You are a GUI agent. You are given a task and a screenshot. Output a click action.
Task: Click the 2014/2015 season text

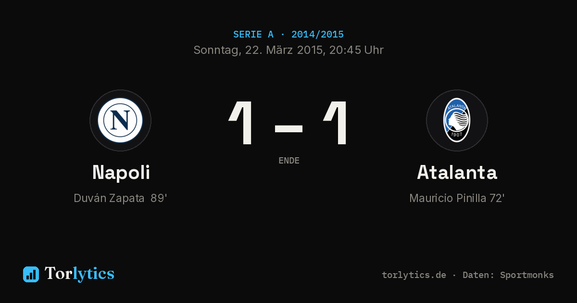[317, 35]
